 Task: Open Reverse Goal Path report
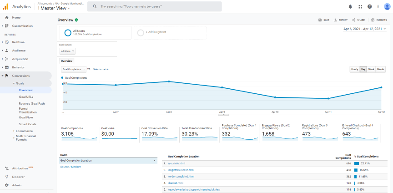point(31,104)
